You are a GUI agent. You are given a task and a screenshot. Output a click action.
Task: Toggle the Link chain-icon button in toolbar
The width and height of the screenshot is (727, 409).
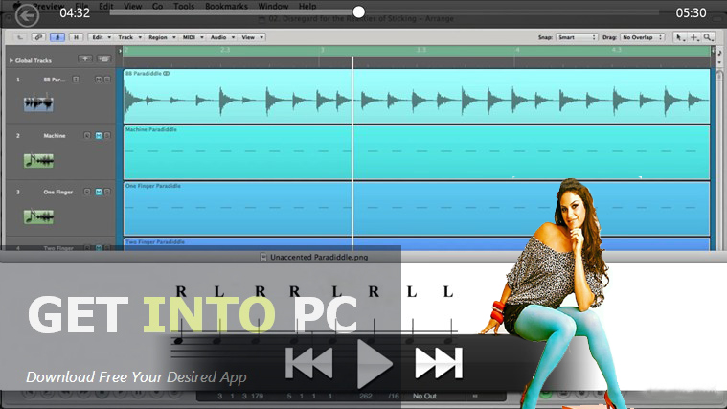click(x=38, y=37)
